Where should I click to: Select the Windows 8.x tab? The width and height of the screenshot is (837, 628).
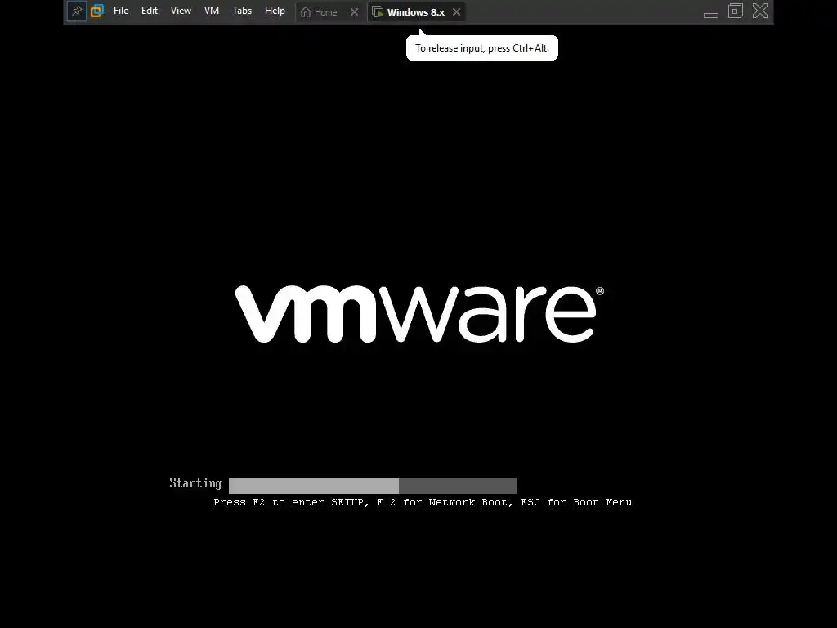[x=416, y=12]
